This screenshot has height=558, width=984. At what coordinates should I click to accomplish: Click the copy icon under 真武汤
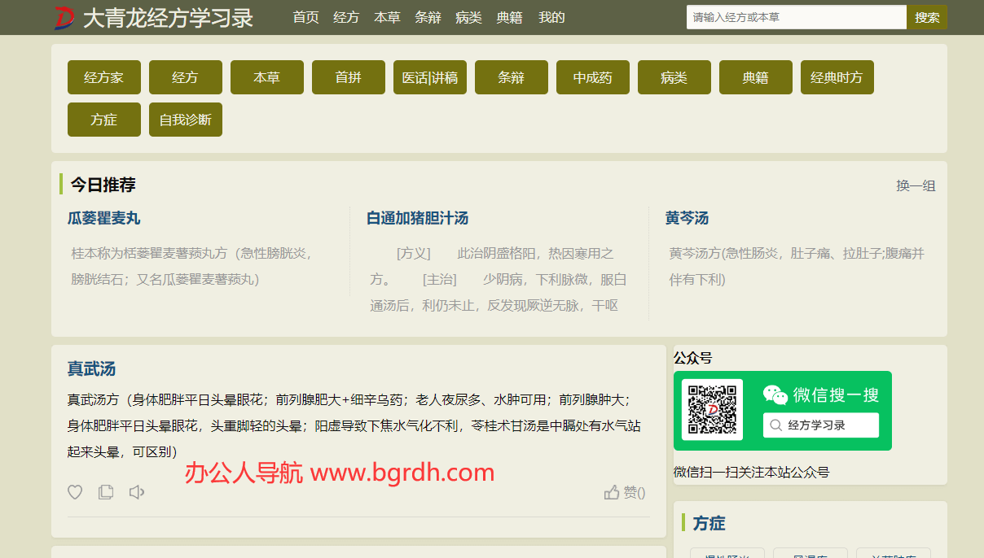(x=106, y=492)
